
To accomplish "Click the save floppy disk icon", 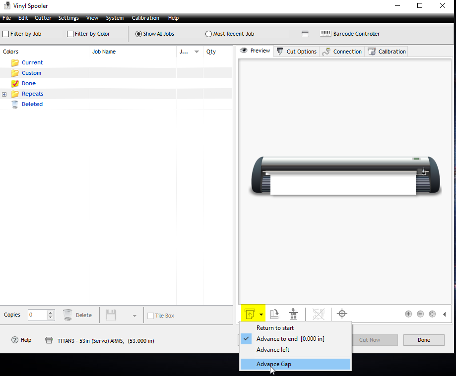I will pos(111,315).
